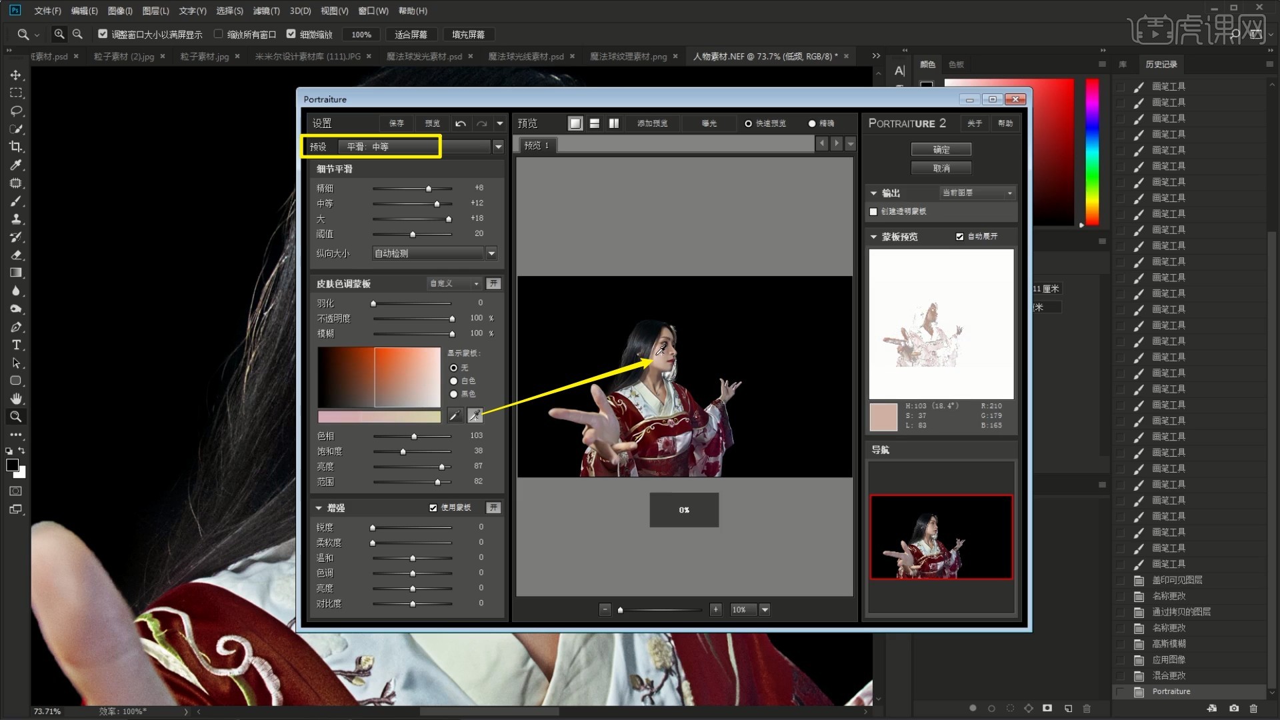Select the Type tool
Image resolution: width=1280 pixels, height=720 pixels.
tap(16, 345)
